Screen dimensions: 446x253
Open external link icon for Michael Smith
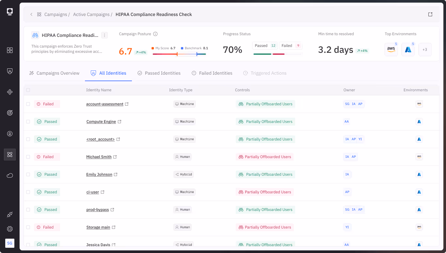pyautogui.click(x=115, y=157)
